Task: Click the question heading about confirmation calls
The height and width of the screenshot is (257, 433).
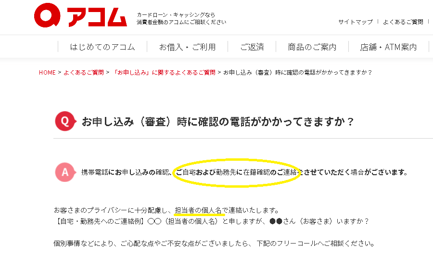Action: [218, 122]
